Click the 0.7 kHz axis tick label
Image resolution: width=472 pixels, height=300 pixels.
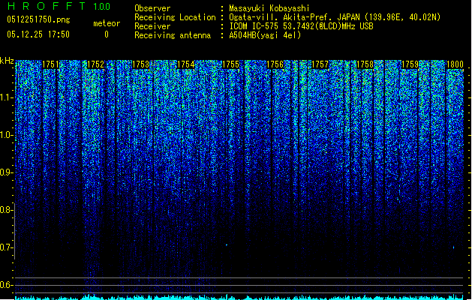click(6, 247)
